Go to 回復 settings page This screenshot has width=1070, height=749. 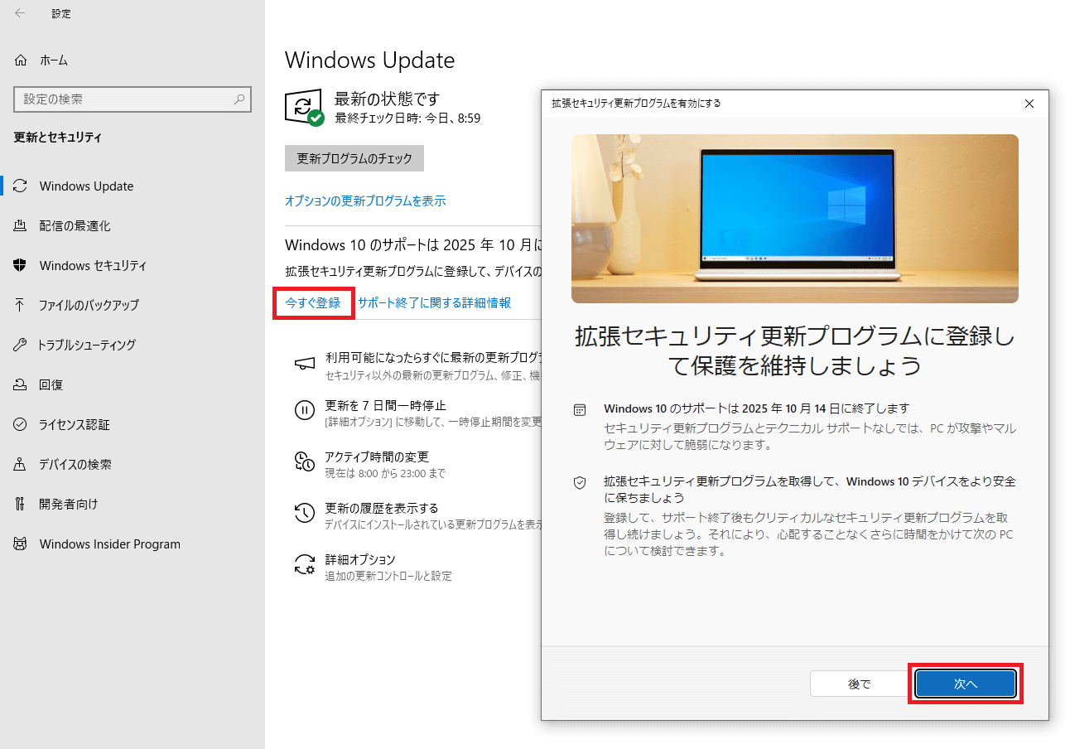(x=51, y=385)
